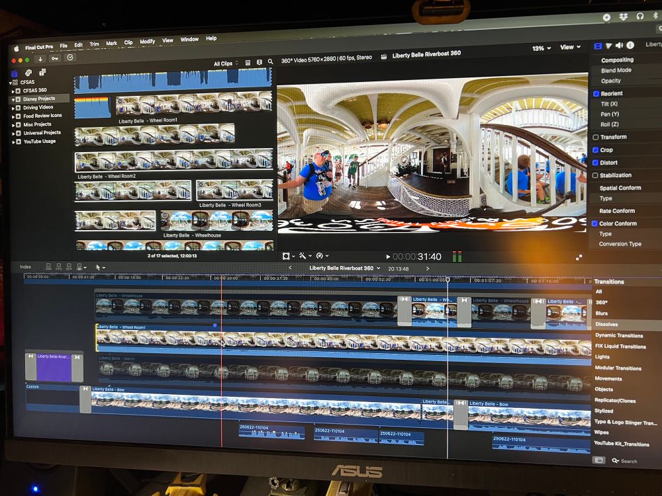Click Append clip edit icon
The image size is (662, 496).
69,267
